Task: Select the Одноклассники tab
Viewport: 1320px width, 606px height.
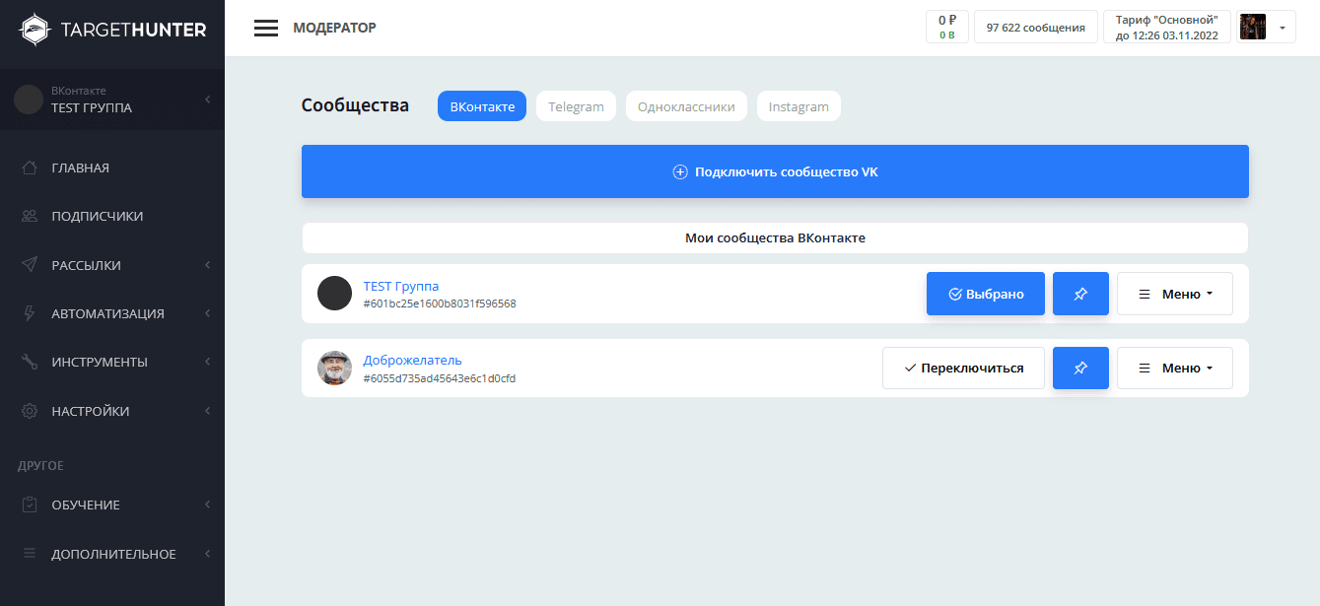Action: pos(686,106)
